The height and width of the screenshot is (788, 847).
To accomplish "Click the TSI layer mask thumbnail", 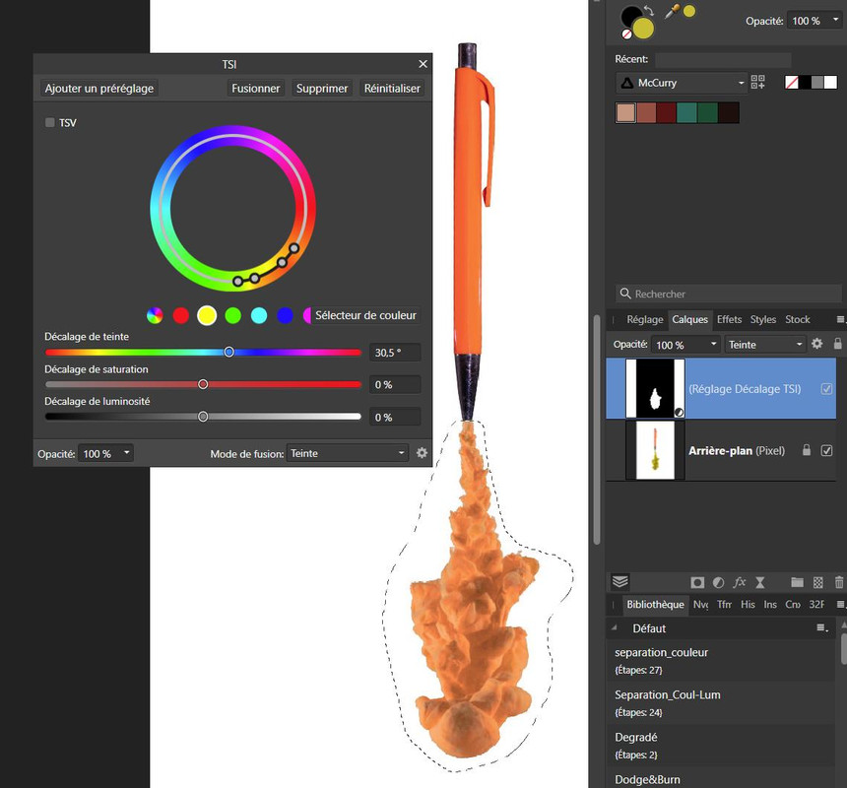I will click(x=655, y=389).
